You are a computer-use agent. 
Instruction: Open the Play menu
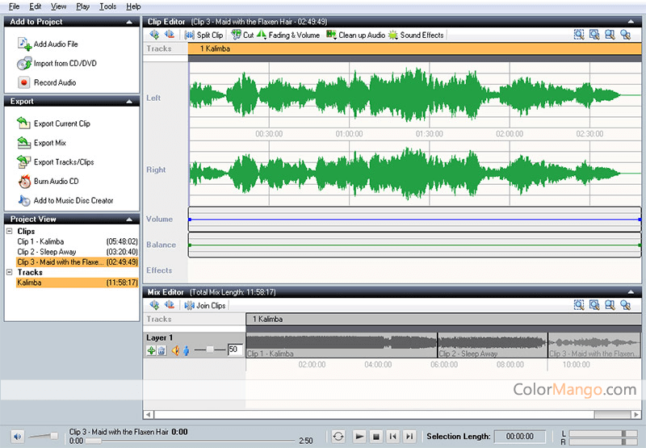[x=82, y=6]
